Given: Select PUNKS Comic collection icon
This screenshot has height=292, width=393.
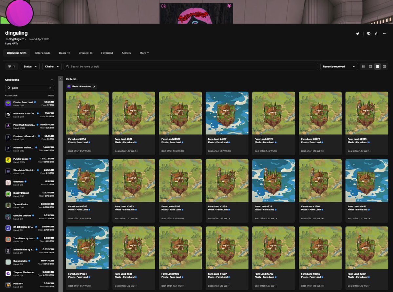Looking at the screenshot, I should (x=8, y=160).
